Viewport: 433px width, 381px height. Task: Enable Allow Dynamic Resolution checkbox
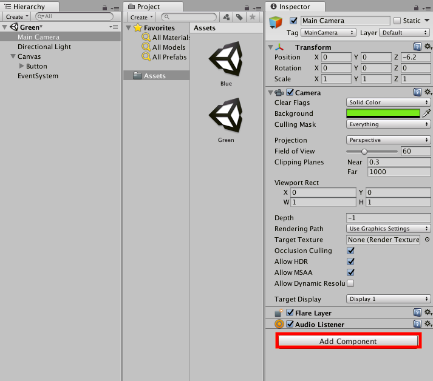(350, 283)
